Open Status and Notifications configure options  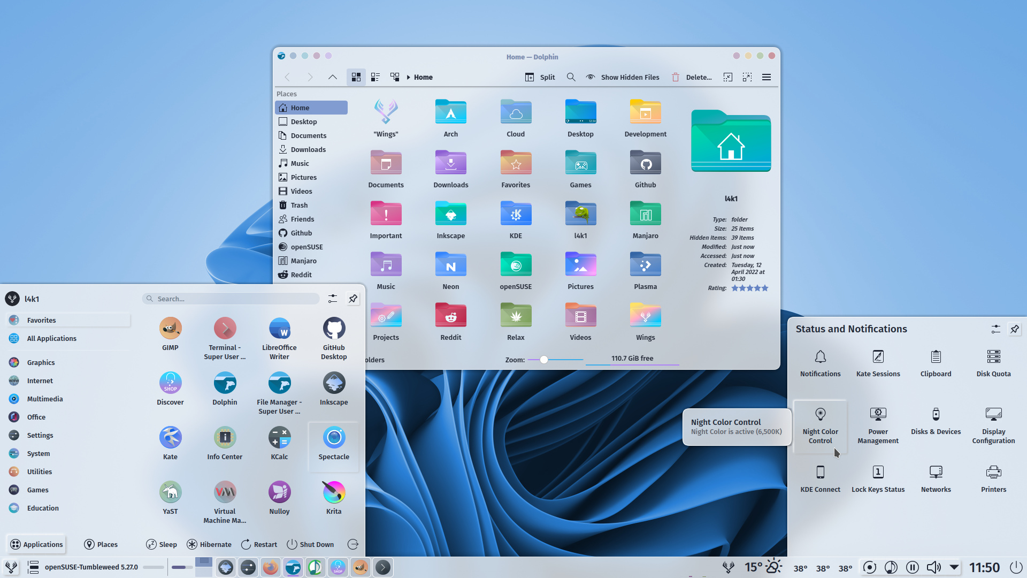coord(995,329)
